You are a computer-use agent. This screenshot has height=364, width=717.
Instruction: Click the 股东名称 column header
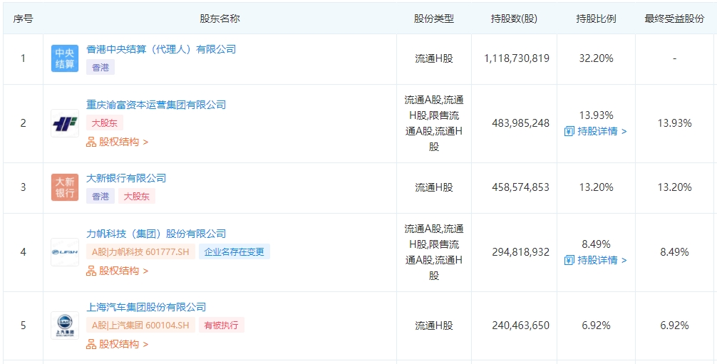(220, 19)
